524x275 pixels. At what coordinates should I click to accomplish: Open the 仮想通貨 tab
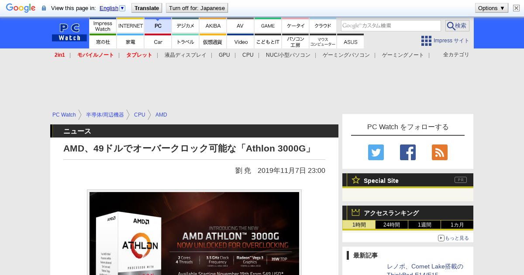point(213,41)
